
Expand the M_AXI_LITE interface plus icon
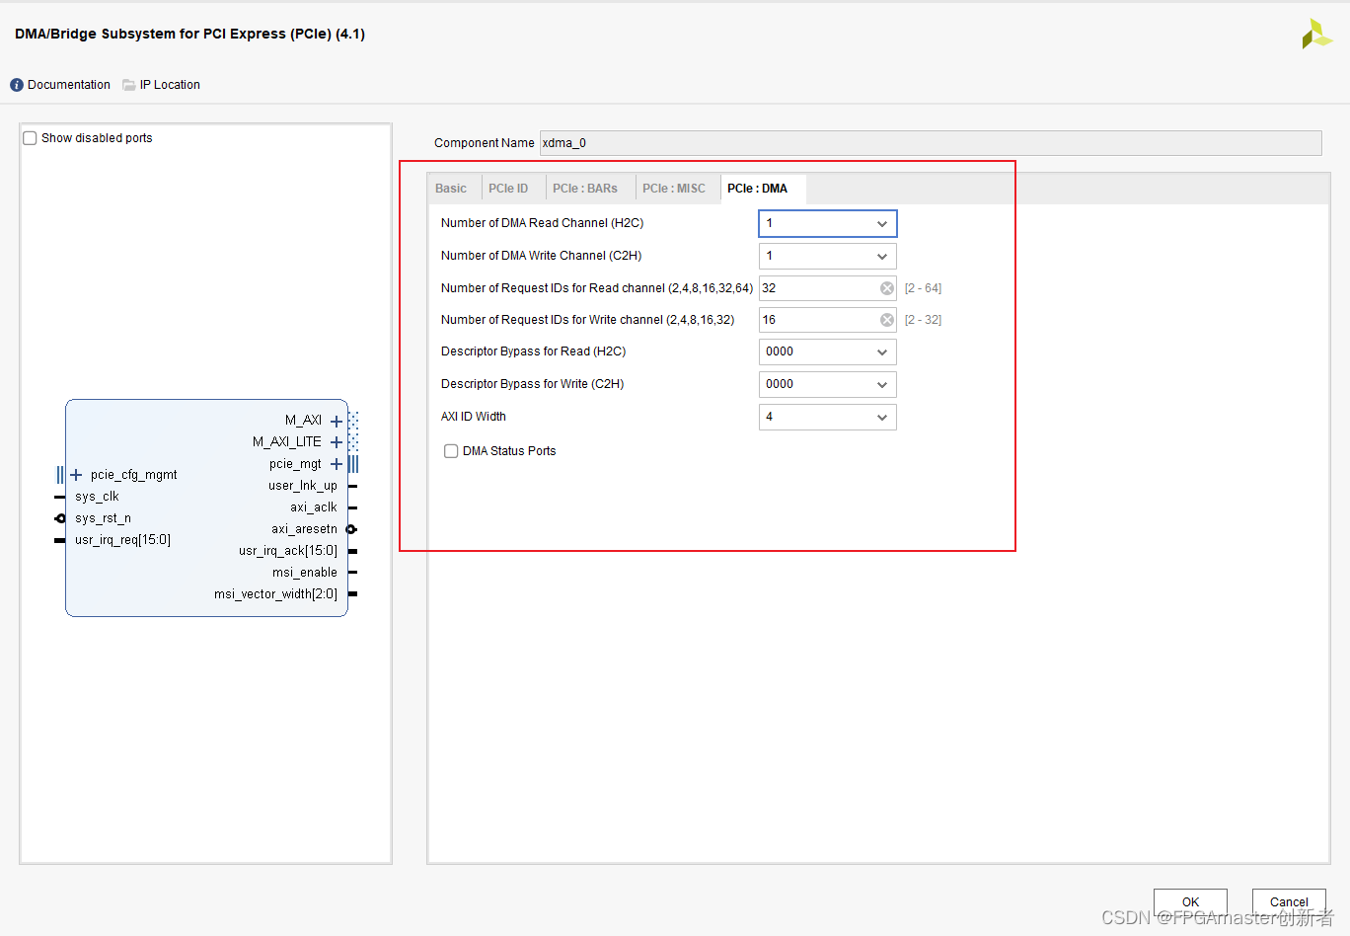coord(337,442)
